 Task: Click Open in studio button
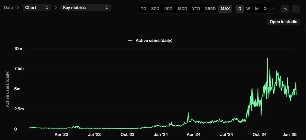pos(283,22)
